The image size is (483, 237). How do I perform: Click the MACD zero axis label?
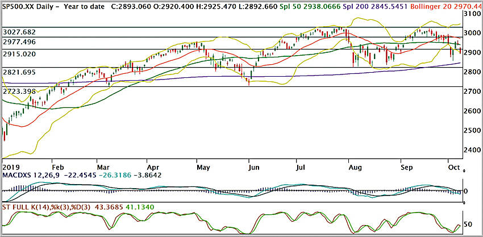[467, 192]
